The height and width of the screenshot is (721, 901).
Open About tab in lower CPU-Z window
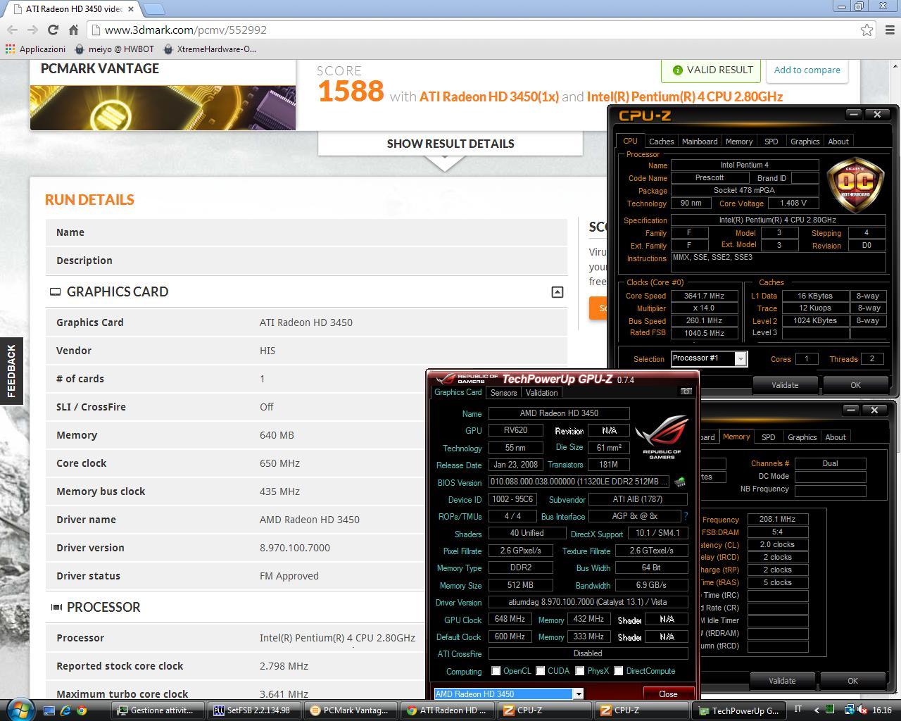(836, 437)
